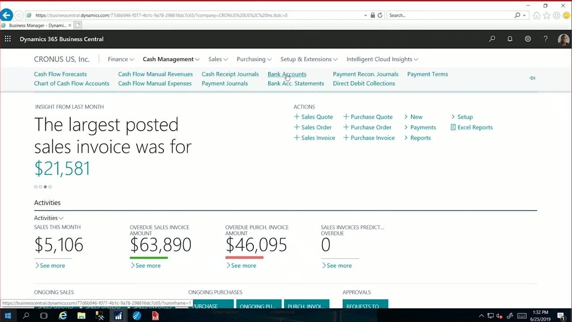Open Internet Explorer from the taskbar
The height and width of the screenshot is (322, 572).
(63, 316)
